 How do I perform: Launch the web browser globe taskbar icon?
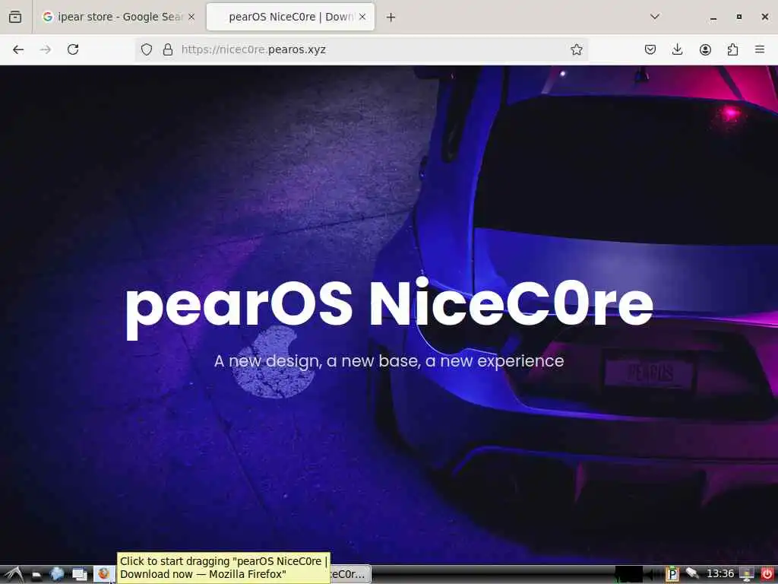57,575
